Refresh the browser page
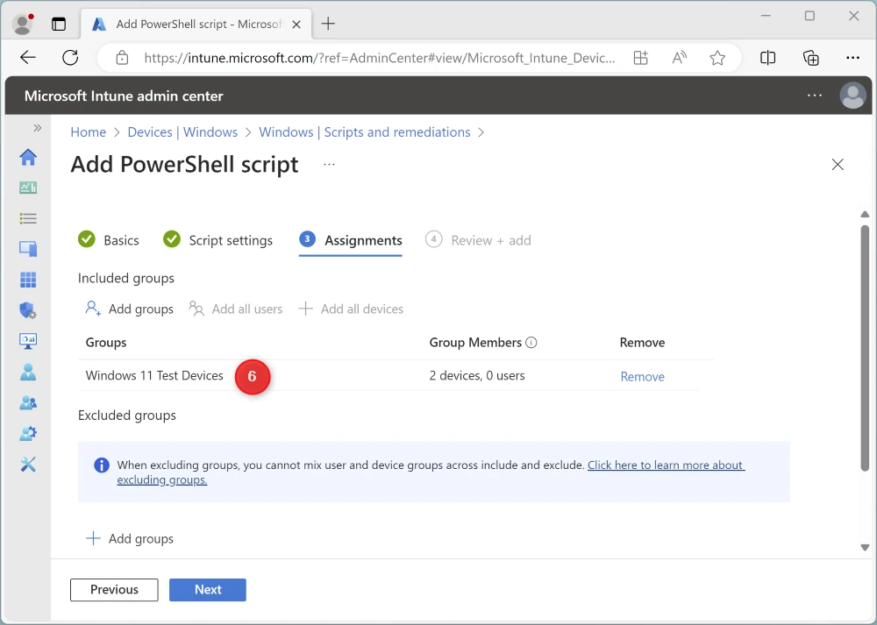 (70, 57)
